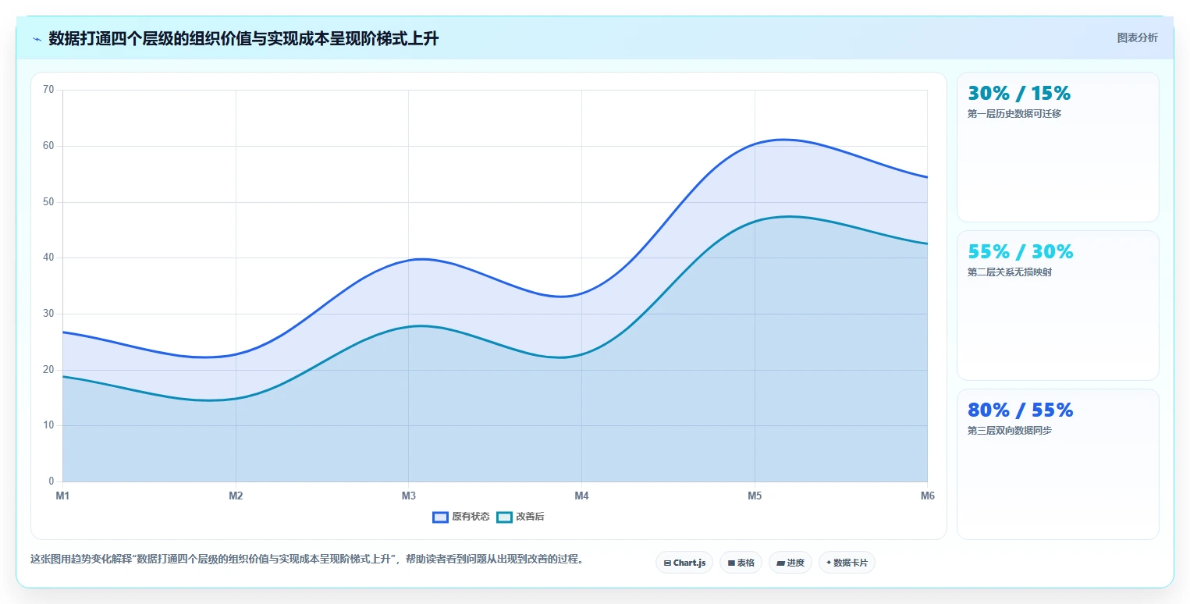Click the description sentence below the chart
Image resolution: width=1190 pixels, height=604 pixels.
pos(307,560)
